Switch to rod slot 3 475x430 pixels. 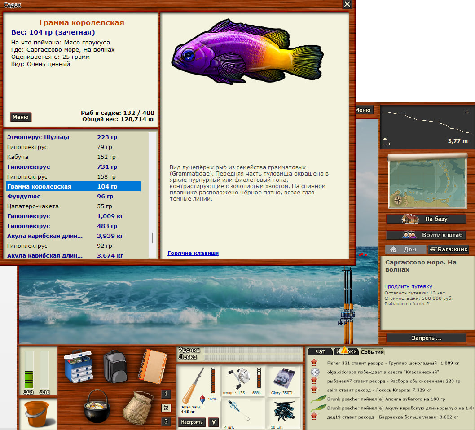click(166, 421)
